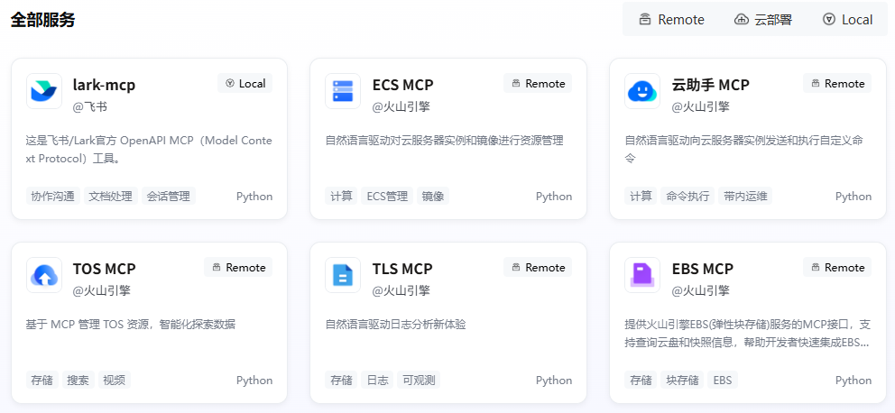Image resolution: width=895 pixels, height=413 pixels.
Task: Click the Remote badge on TLS MCP card
Action: pos(538,268)
